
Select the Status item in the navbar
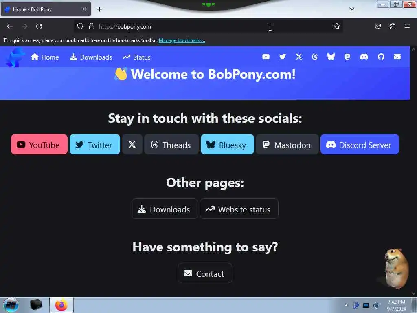click(137, 57)
